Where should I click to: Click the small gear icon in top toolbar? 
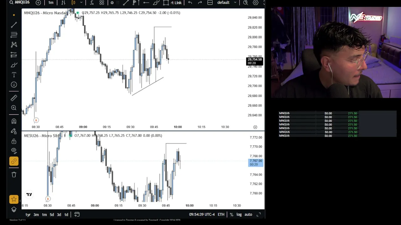point(112,3)
